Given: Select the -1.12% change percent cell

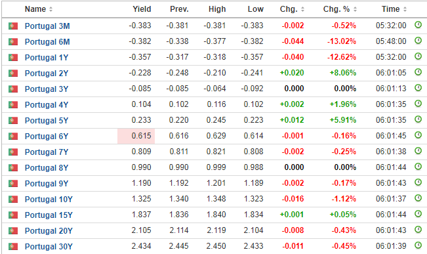Looking at the screenshot, I should (x=344, y=199).
